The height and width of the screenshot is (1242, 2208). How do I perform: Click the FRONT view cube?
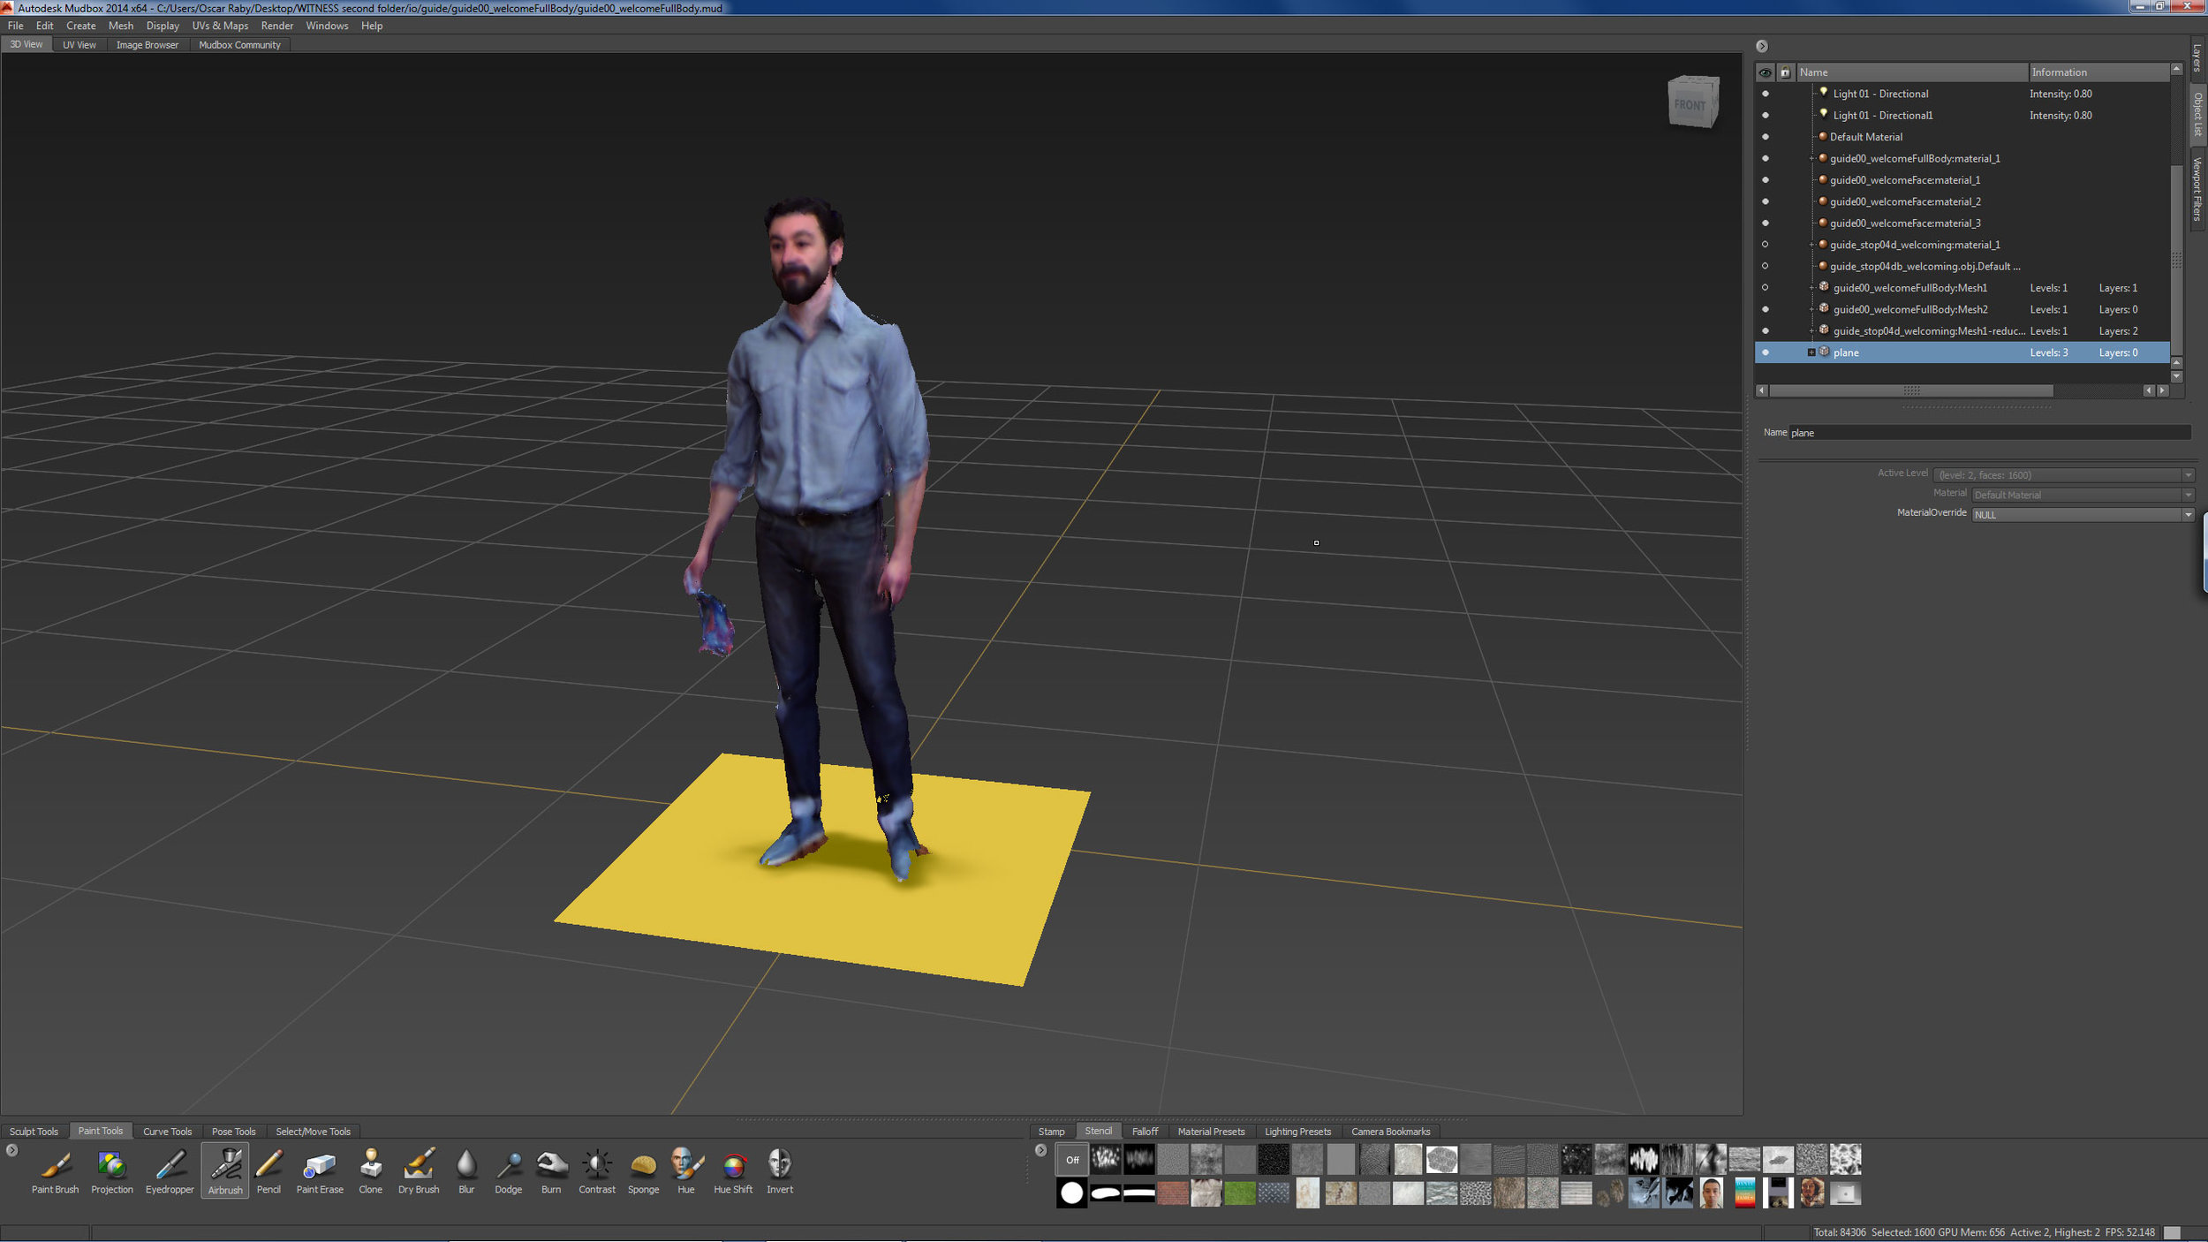[x=1691, y=102]
